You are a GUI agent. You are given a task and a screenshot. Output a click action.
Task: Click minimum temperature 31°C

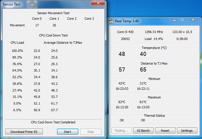pos(143,83)
